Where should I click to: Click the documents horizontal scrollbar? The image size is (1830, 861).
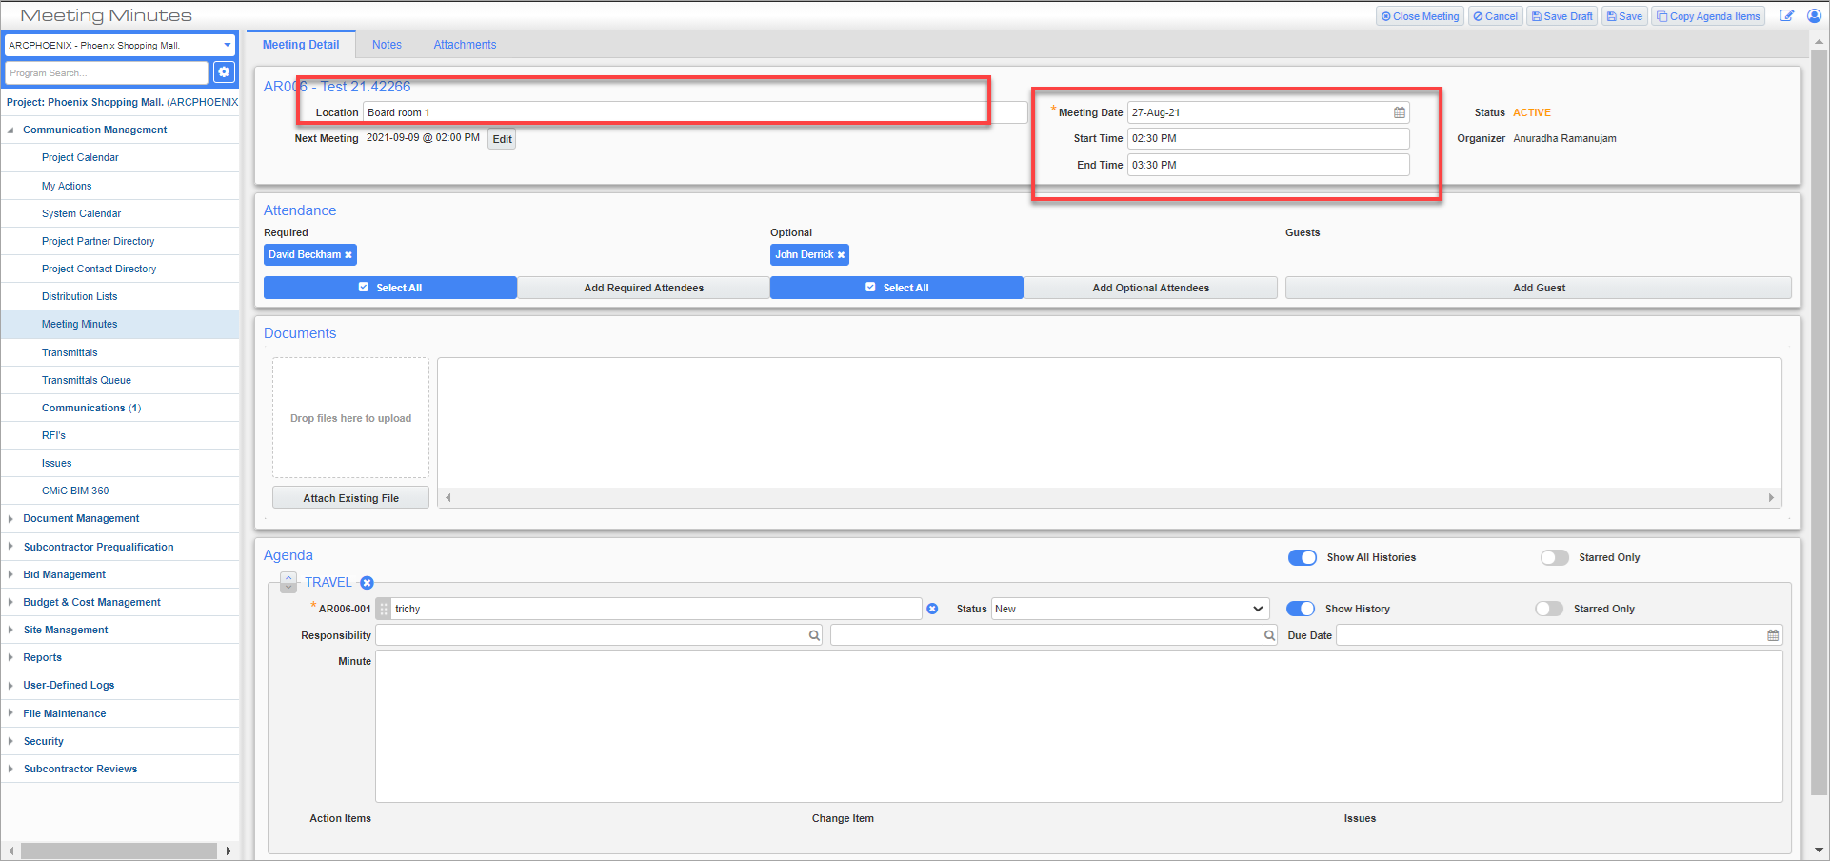click(1109, 497)
